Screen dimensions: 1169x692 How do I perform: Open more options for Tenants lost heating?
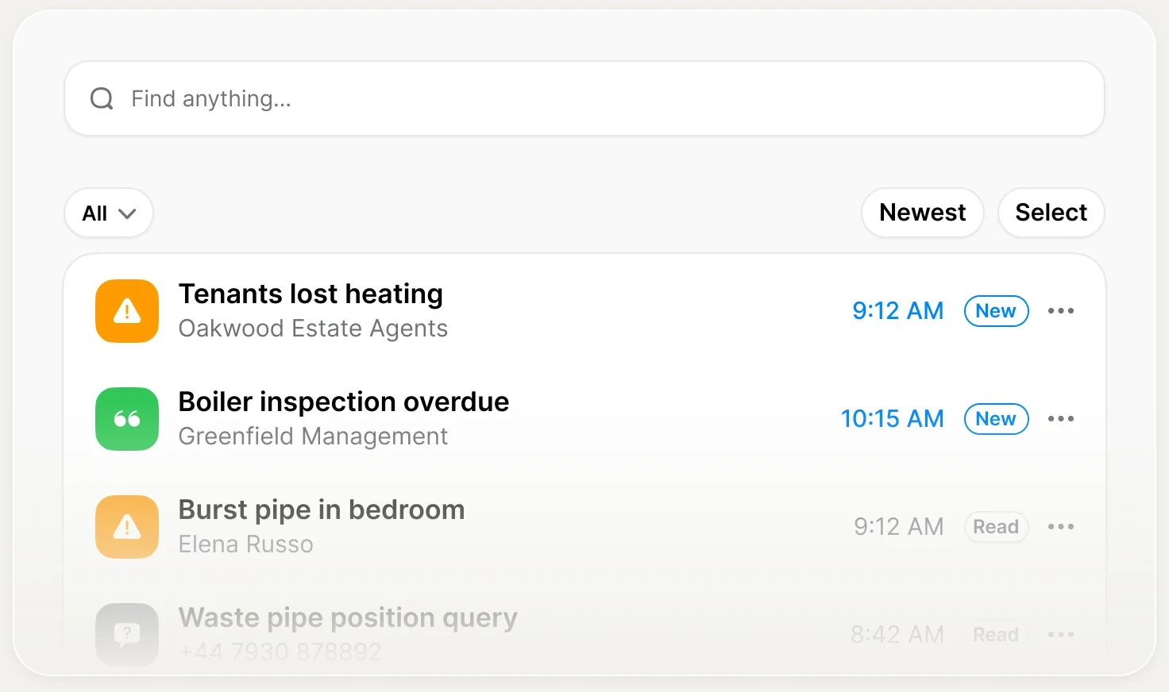tap(1061, 311)
